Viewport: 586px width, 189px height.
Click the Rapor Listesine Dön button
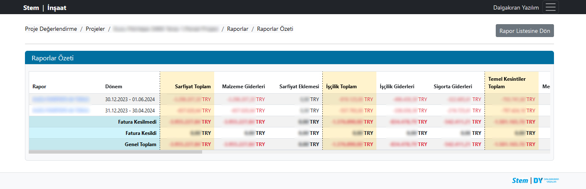pos(524,31)
